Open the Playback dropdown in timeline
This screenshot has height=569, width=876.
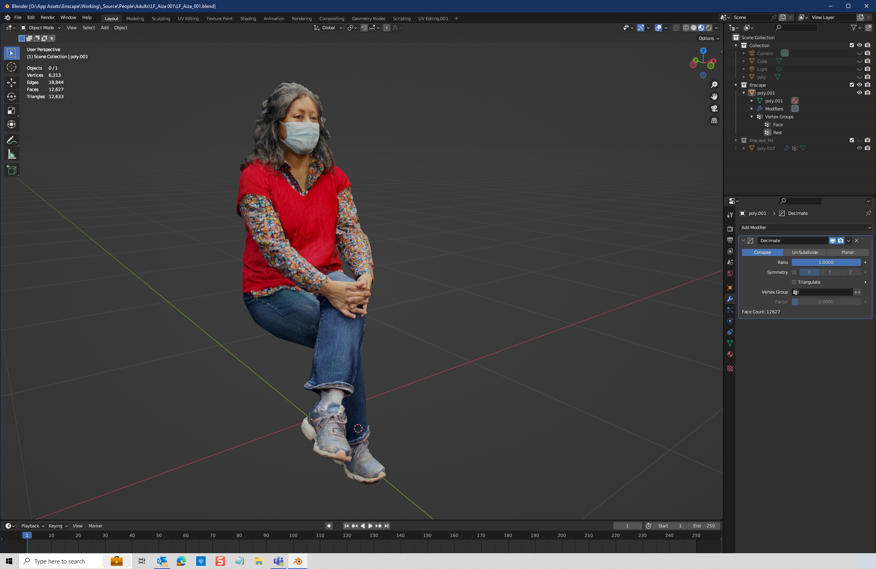pyautogui.click(x=32, y=526)
